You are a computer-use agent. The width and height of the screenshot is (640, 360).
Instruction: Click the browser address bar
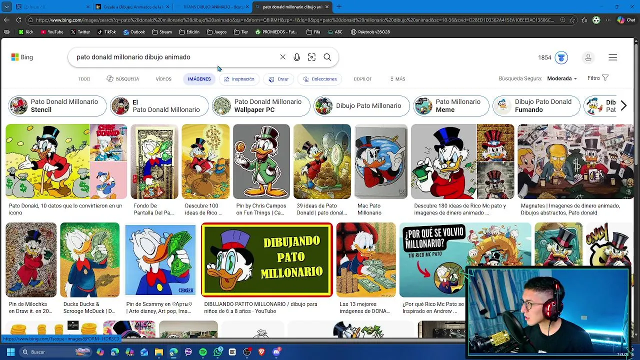[x=294, y=20]
